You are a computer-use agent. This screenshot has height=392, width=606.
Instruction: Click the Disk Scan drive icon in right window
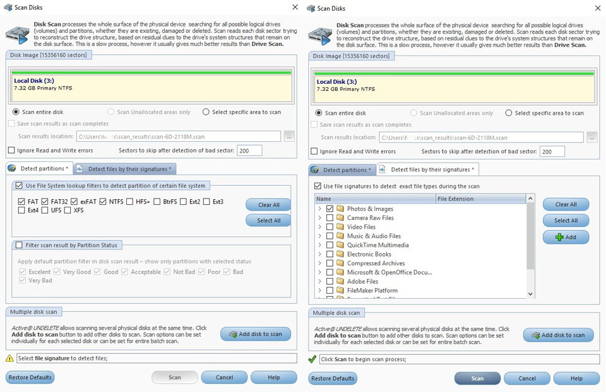(x=320, y=36)
